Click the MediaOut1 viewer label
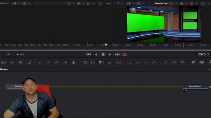The width and height of the screenshot is (211, 118). (162, 4)
